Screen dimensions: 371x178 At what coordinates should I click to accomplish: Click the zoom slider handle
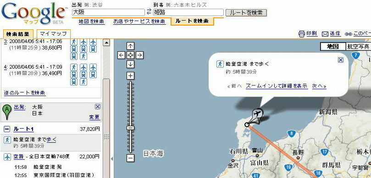coord(130,128)
